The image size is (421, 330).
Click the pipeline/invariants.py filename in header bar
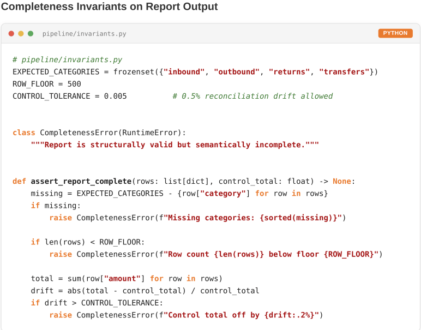point(85,34)
